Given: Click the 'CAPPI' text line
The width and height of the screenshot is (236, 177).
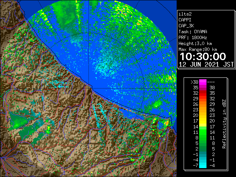Looking at the screenshot, I should [x=185, y=20].
